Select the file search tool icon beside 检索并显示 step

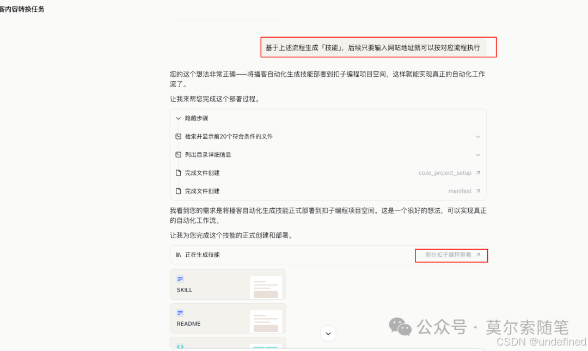pos(178,136)
